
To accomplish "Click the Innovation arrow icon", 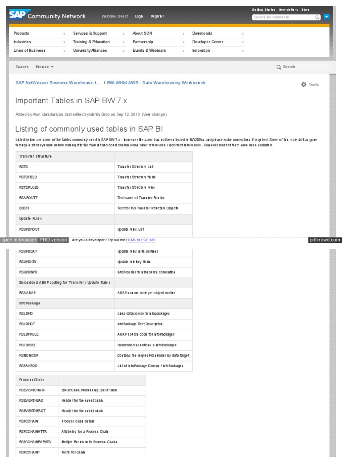I will tap(243, 51).
